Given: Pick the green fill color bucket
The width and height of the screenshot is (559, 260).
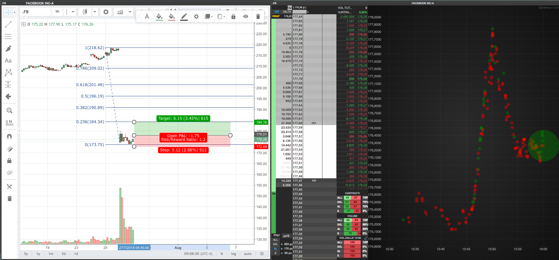Looking at the screenshot, I should click(159, 16).
